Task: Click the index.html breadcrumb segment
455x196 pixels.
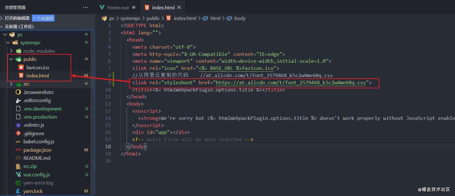Action: tap(185, 18)
